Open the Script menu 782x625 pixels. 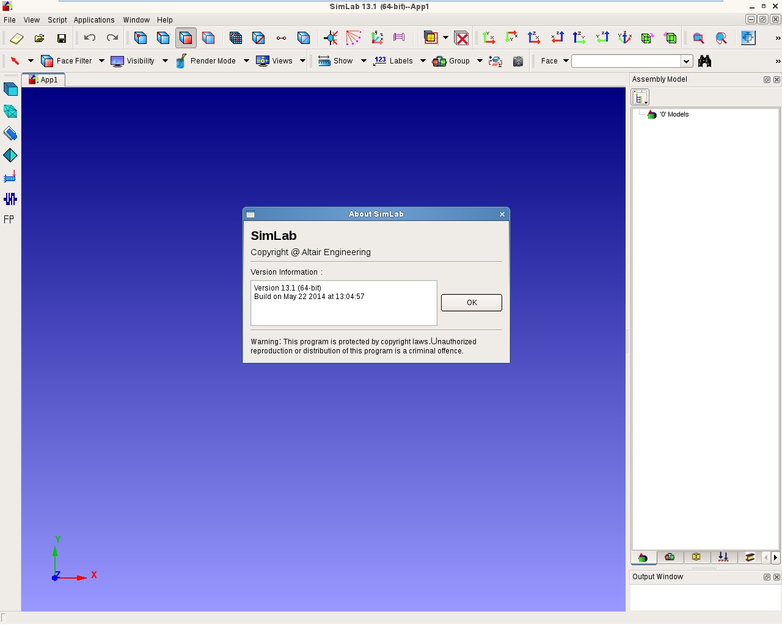(57, 20)
